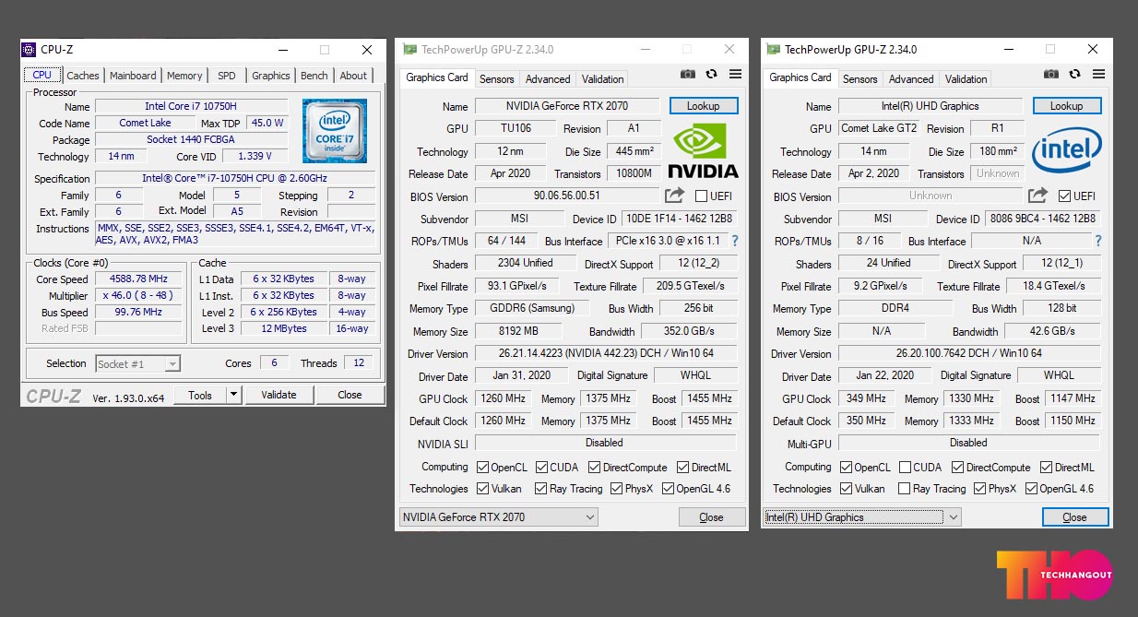Toggle the UEFI checkbox in Intel GPU-Z window
Screen dimensions: 1138x617
point(1065,196)
